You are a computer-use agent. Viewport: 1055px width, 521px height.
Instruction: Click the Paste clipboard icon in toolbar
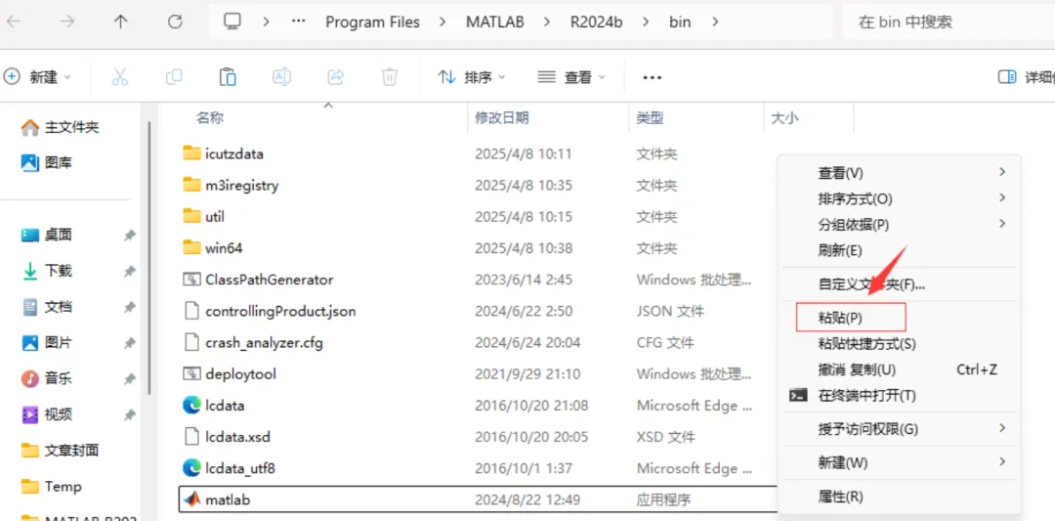click(228, 77)
